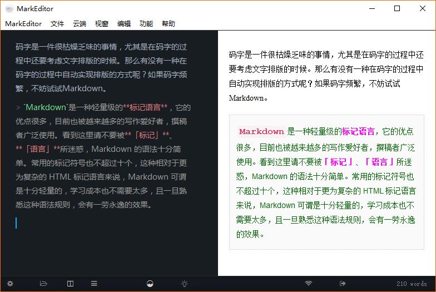Click the blockquote '>' marker in editor
This screenshot has width=436, height=292.
pos(18,107)
